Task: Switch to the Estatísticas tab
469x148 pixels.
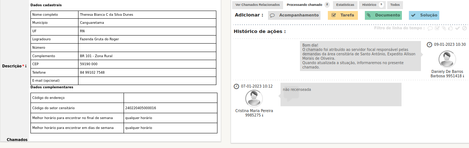Action: (x=345, y=5)
